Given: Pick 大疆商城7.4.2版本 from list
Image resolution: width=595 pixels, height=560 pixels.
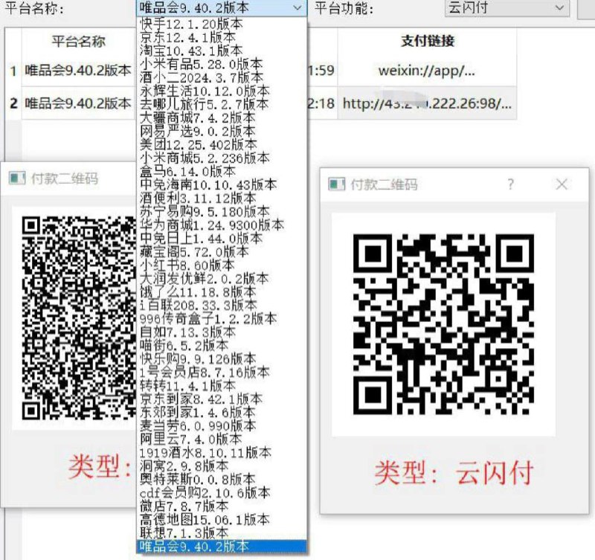Looking at the screenshot, I should click(x=221, y=118).
